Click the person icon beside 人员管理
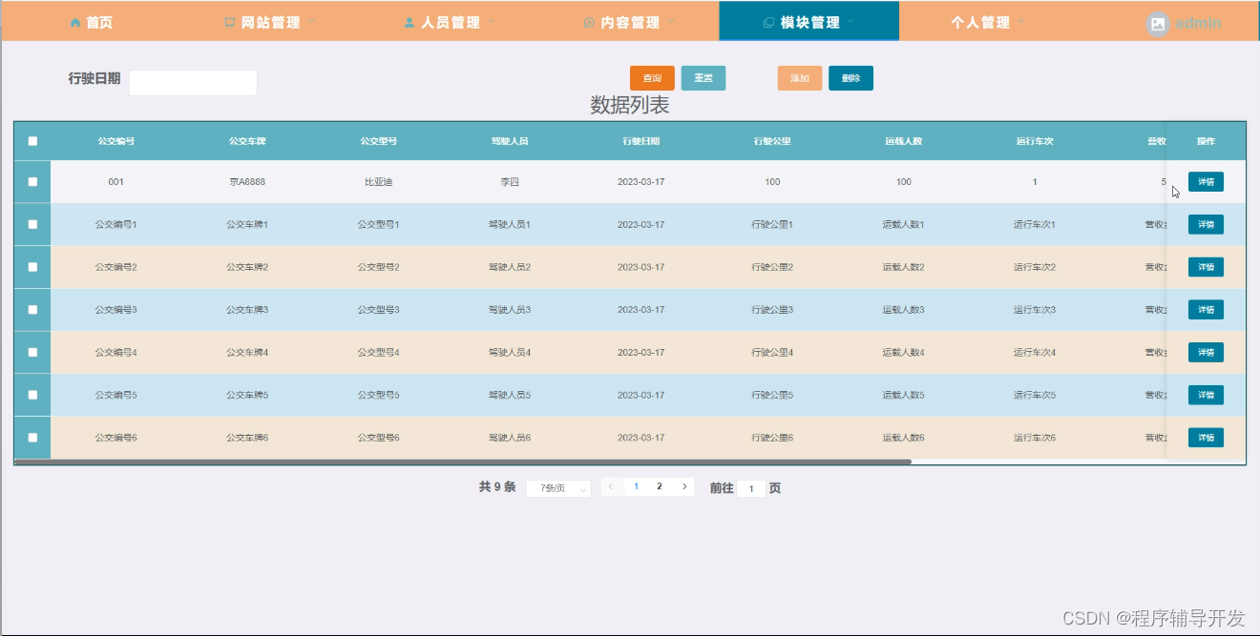 [409, 22]
